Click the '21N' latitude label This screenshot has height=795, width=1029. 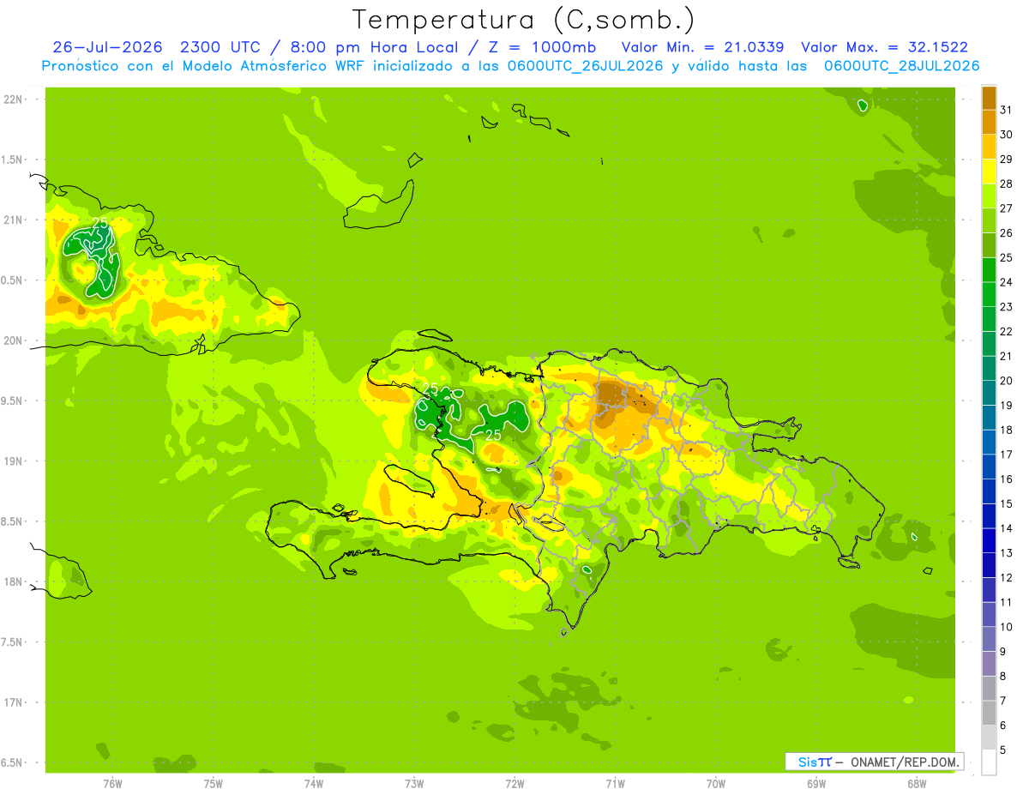click(x=13, y=220)
